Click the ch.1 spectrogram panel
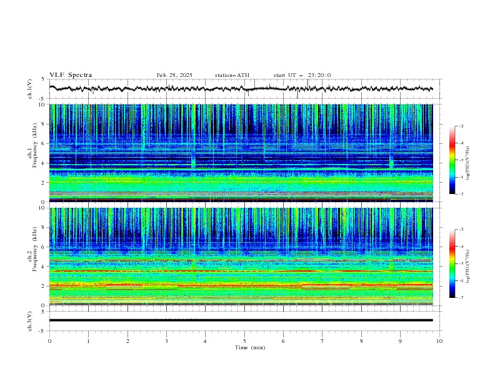This screenshot has height=383, width=495. pos(241,153)
